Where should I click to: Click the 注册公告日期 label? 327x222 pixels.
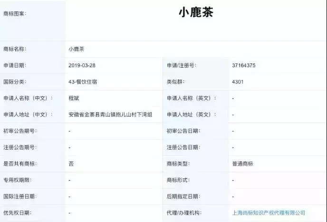[183, 147]
